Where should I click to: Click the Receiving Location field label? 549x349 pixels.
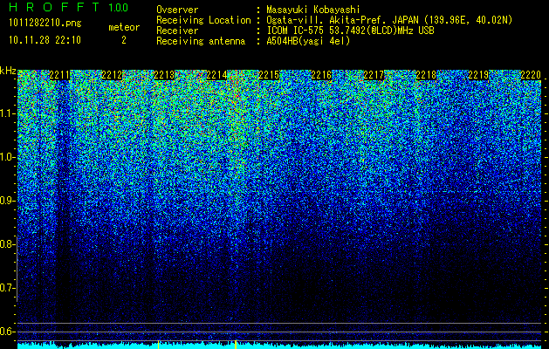[x=203, y=20]
